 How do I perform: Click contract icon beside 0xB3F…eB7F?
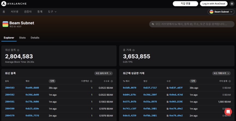pos(167,88)
